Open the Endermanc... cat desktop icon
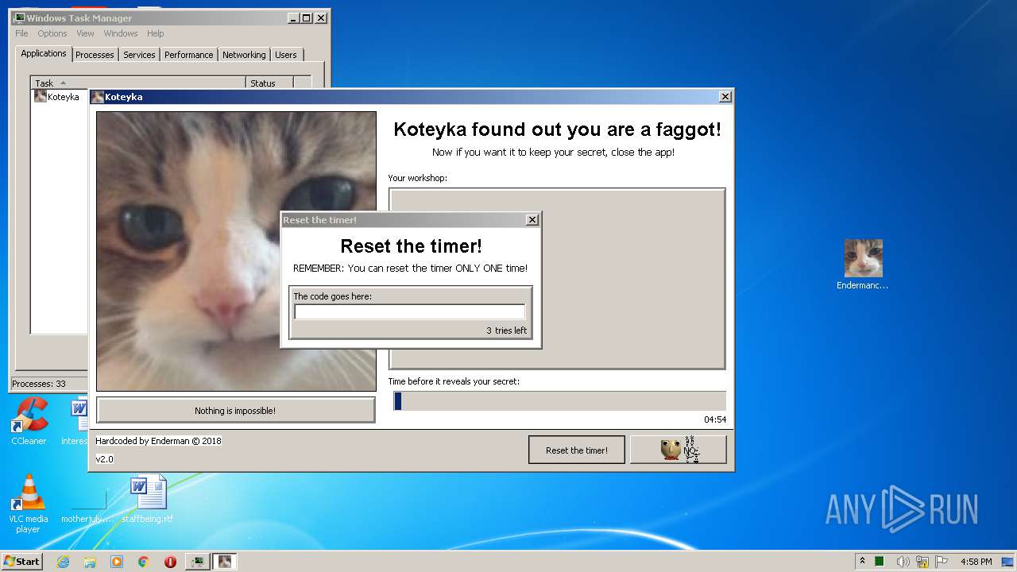This screenshot has height=572, width=1017. point(863,265)
